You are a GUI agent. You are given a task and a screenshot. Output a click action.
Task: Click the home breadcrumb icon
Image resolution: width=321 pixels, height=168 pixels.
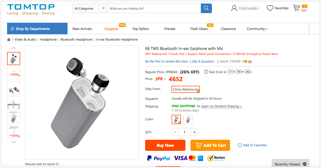click(x=9, y=40)
